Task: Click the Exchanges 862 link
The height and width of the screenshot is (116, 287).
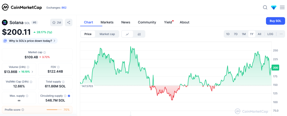Action: (56, 8)
